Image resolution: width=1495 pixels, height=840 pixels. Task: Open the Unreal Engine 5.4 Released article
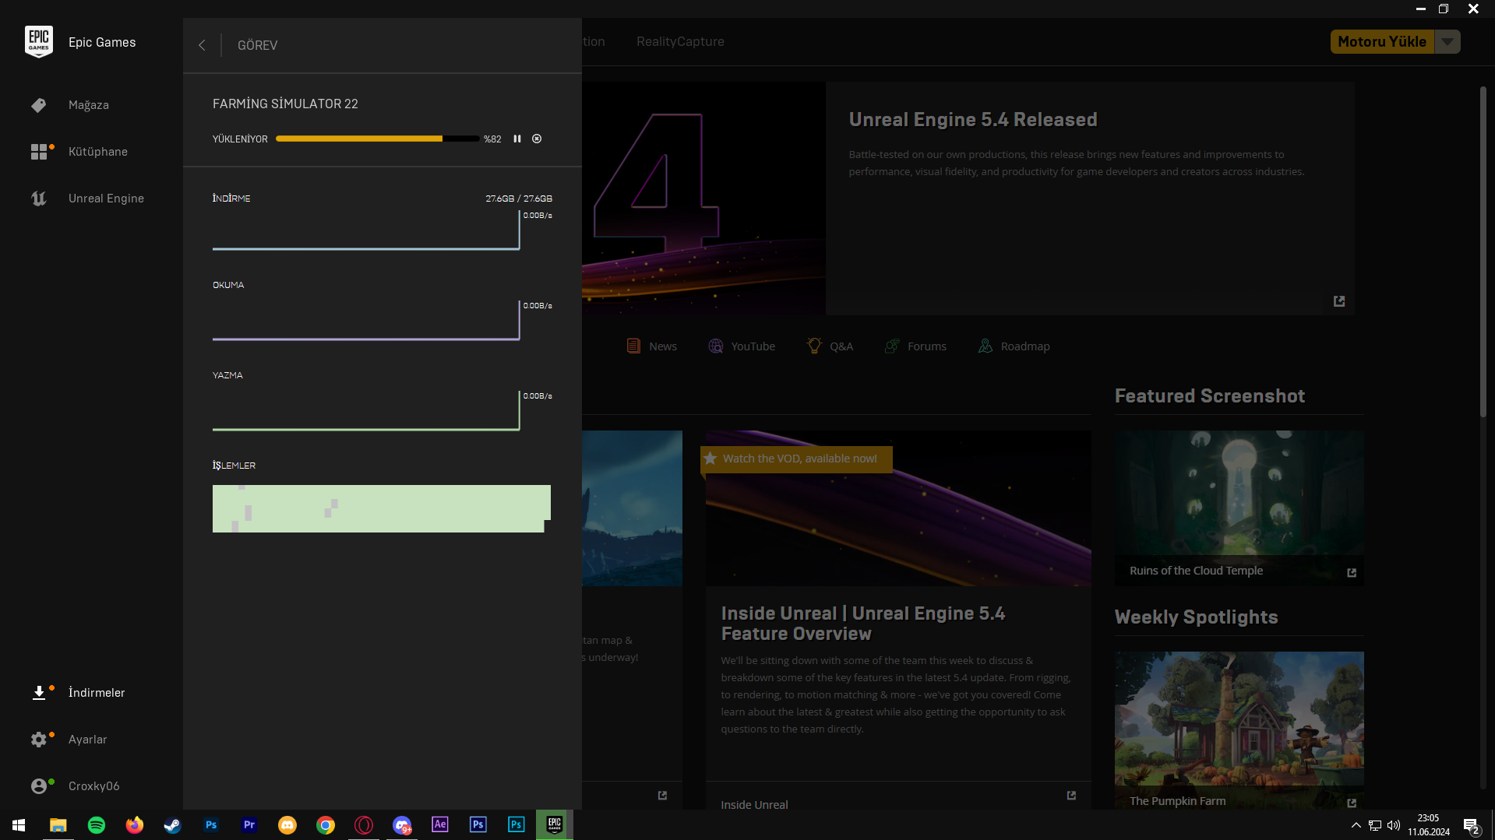point(973,120)
